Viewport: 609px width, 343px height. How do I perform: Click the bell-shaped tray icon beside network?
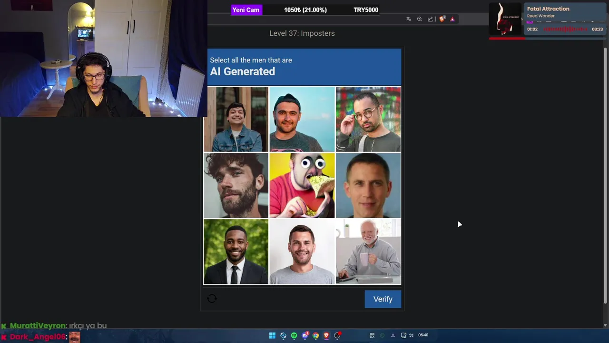(x=393, y=335)
